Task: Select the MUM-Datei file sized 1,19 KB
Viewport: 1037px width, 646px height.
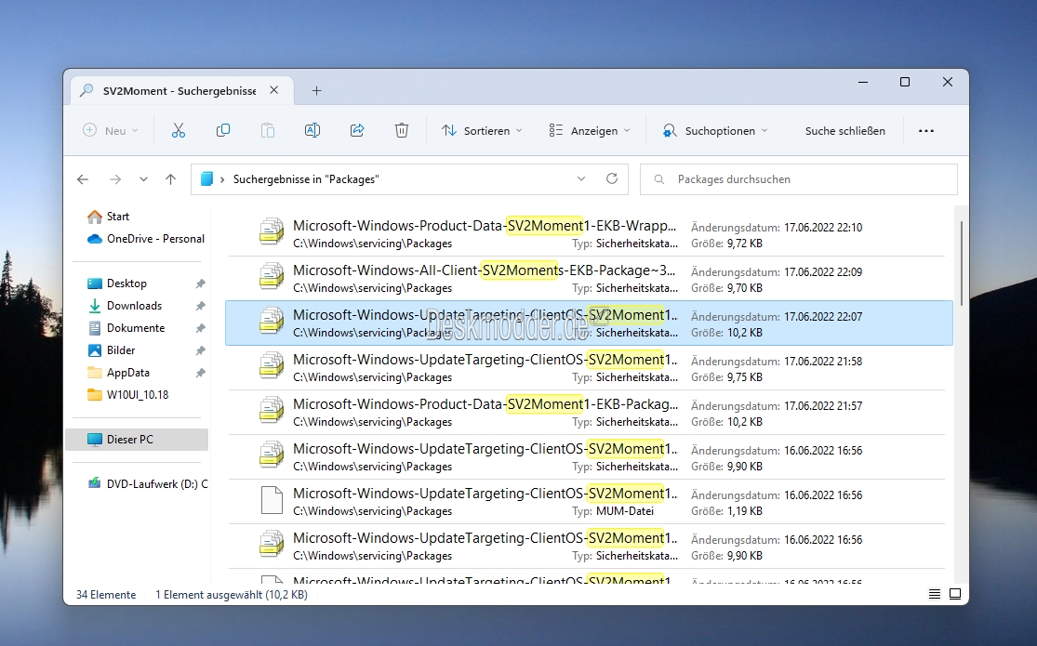Action: (x=589, y=502)
